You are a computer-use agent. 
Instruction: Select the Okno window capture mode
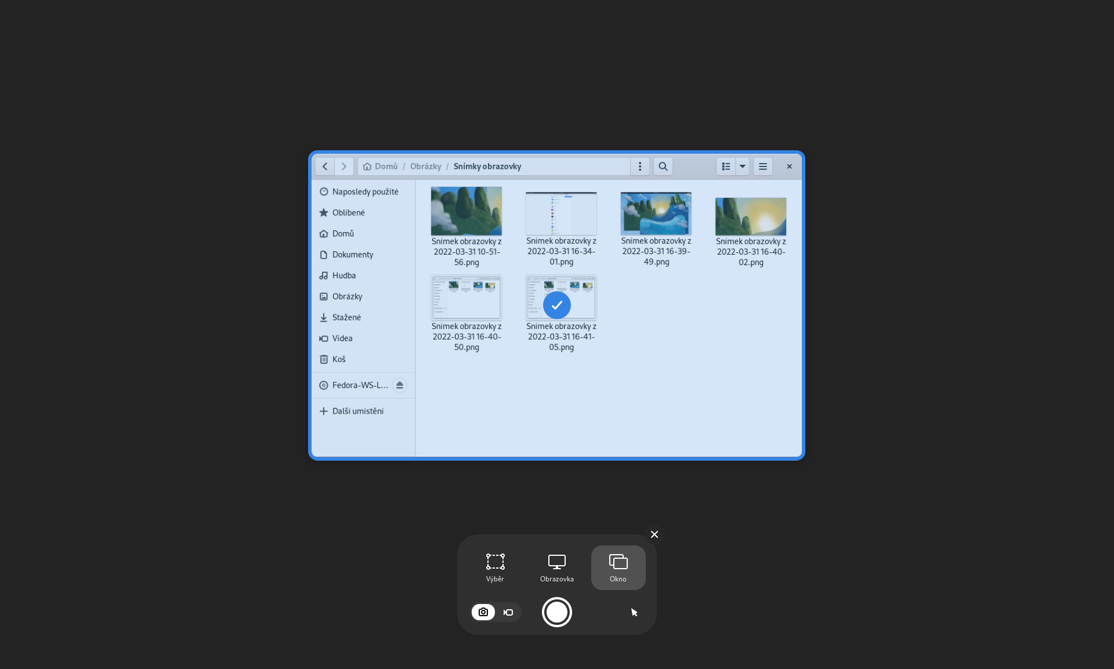pyautogui.click(x=618, y=567)
